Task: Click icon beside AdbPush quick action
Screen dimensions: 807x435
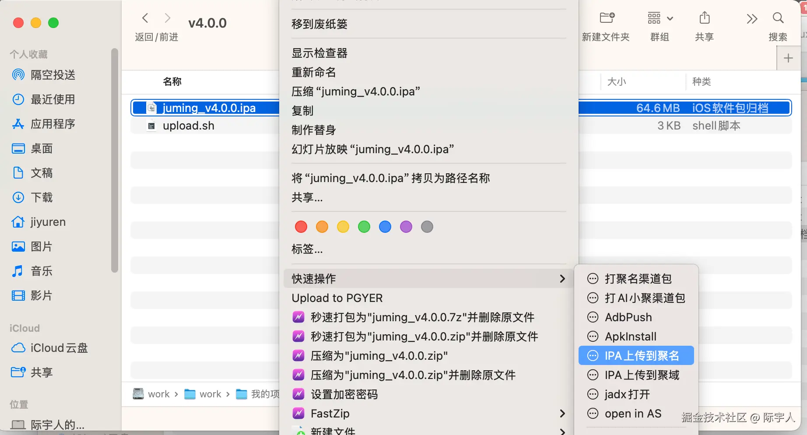Action: coord(593,317)
